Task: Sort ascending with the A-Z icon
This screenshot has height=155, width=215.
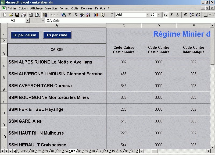Action: [88, 15]
